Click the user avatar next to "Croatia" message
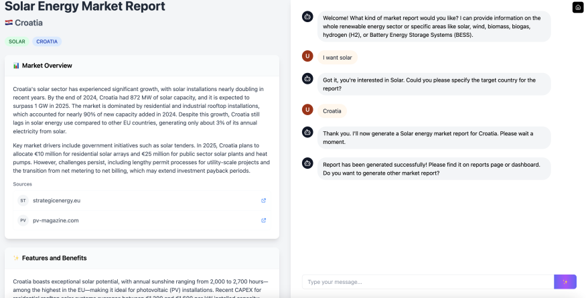The height and width of the screenshot is (298, 586). [x=307, y=110]
